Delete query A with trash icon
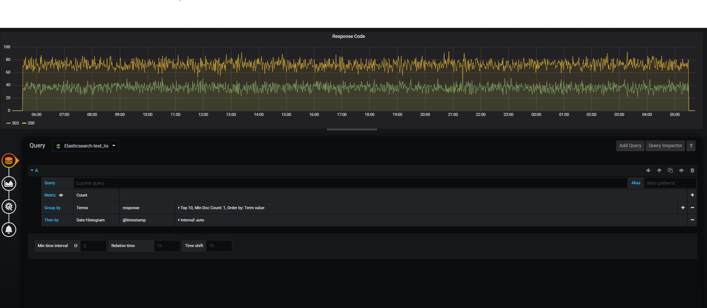 tap(692, 171)
